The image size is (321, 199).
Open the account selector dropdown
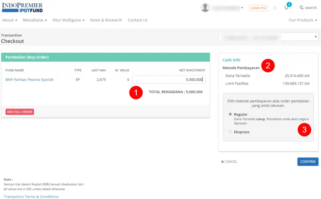pos(268,37)
